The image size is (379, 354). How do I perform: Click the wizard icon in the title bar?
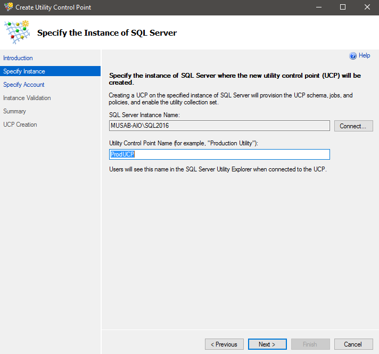tap(7, 7)
